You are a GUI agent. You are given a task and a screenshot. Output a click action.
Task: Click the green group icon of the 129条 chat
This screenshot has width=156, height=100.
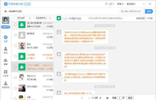(x=22, y=24)
